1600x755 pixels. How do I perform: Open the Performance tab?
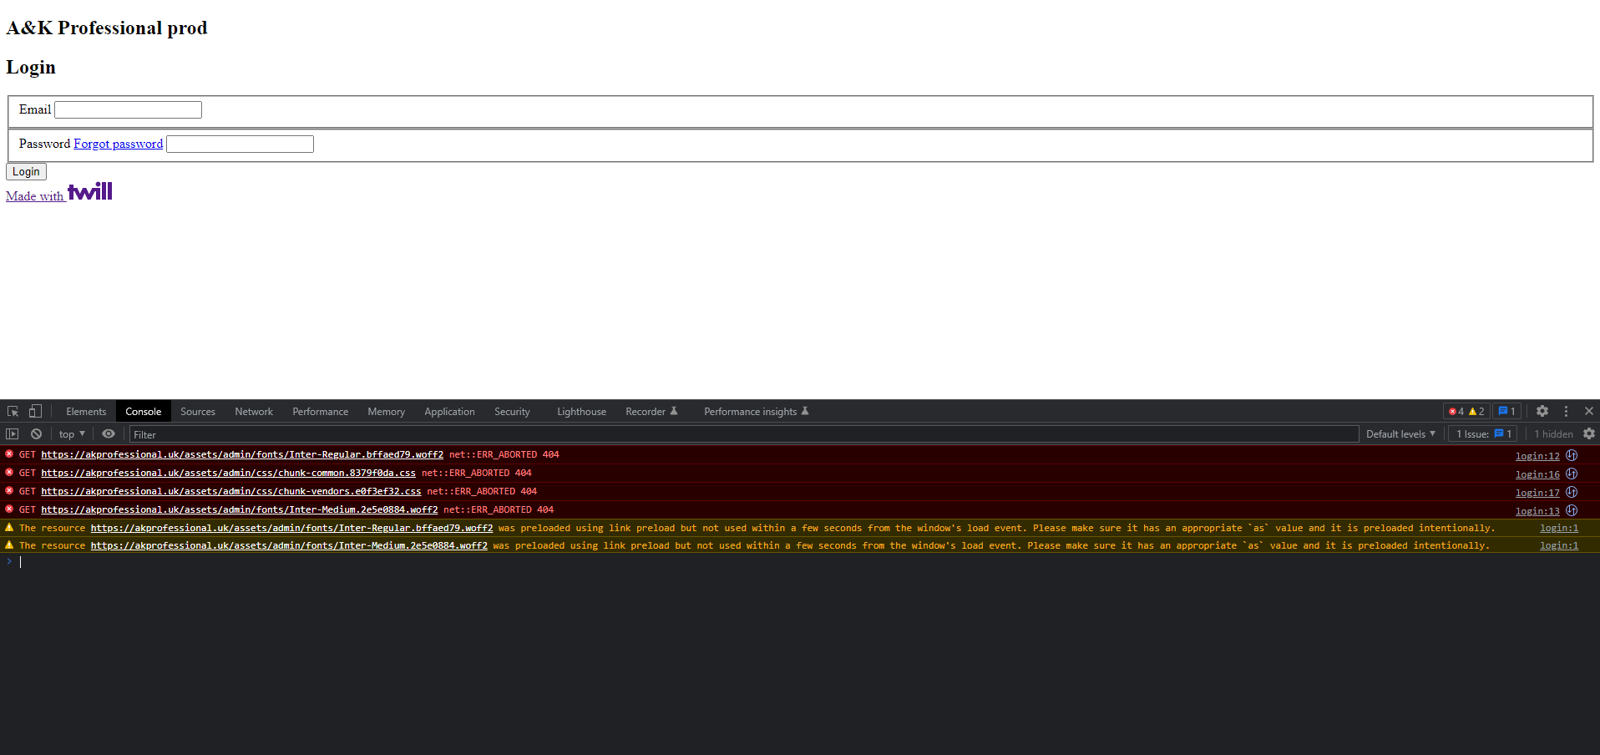[321, 412]
